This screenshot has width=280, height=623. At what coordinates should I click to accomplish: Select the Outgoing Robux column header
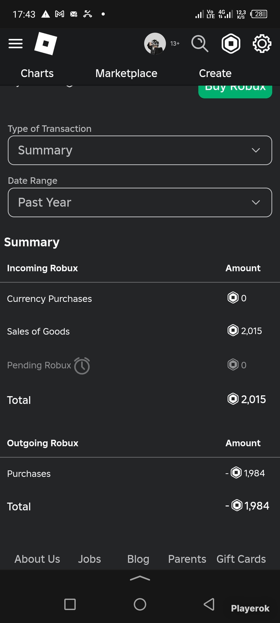tap(43, 443)
